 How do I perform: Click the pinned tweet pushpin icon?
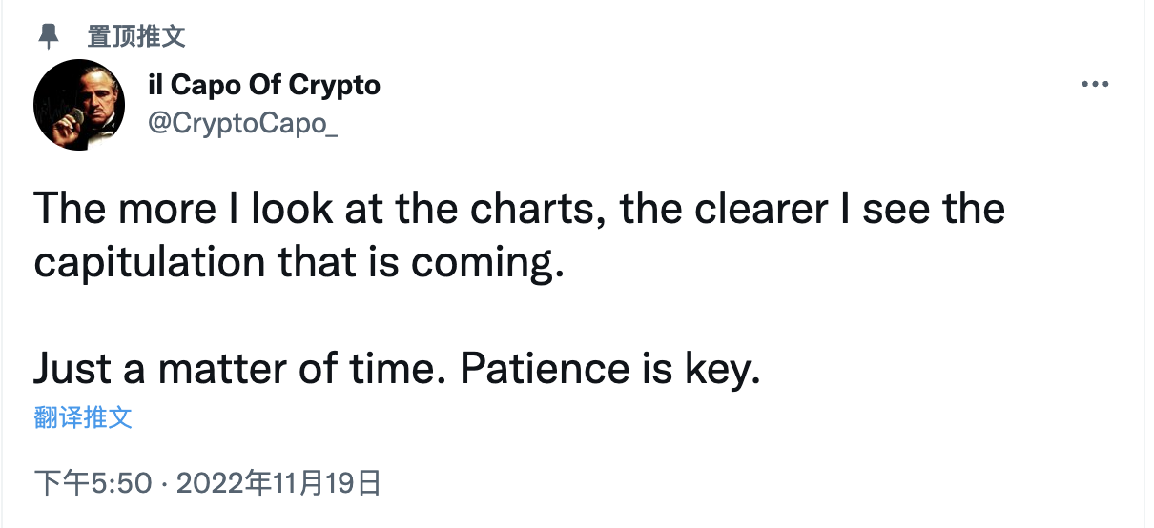(x=48, y=36)
